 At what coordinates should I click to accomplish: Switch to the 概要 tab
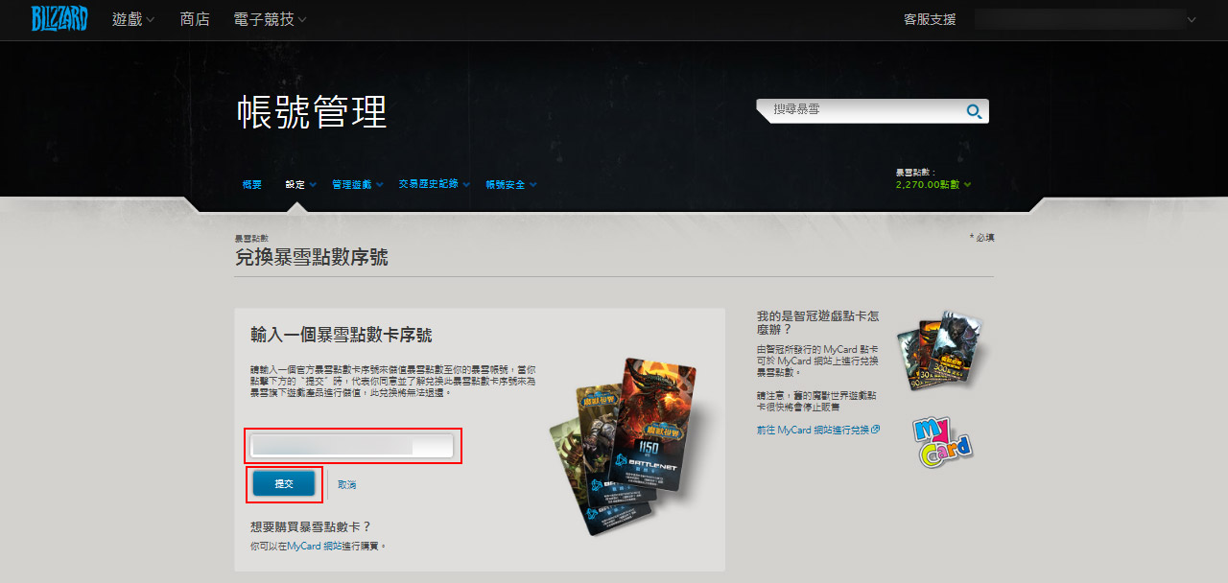251,184
